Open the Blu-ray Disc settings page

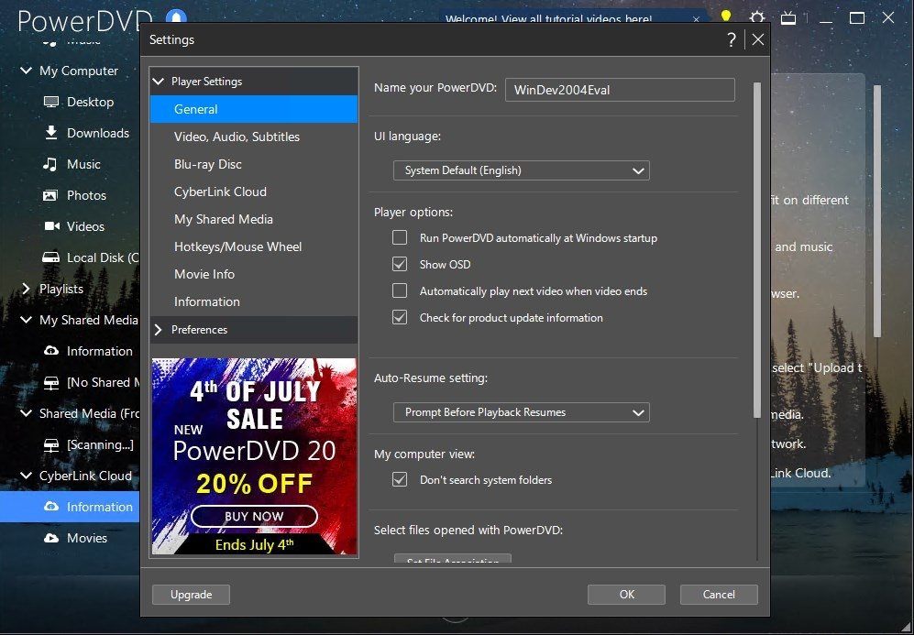point(254,164)
